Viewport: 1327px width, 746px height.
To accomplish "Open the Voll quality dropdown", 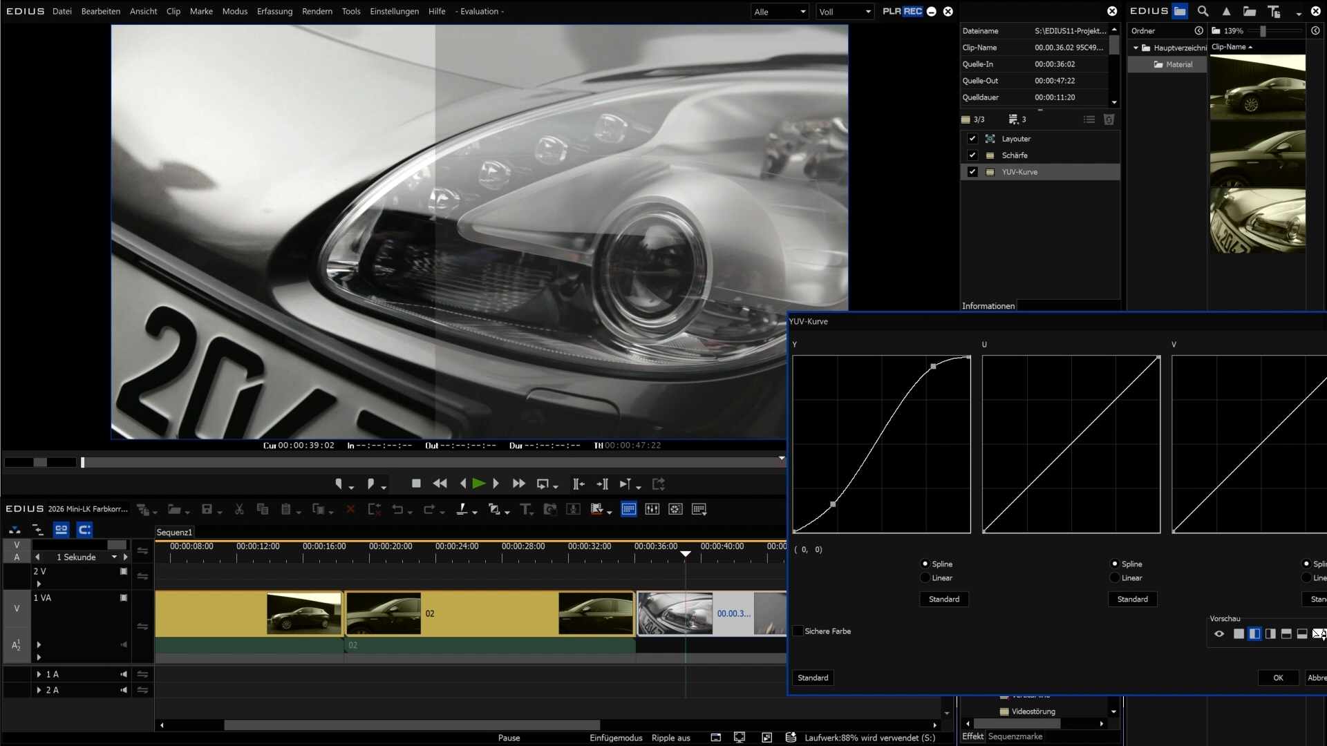I will [845, 12].
